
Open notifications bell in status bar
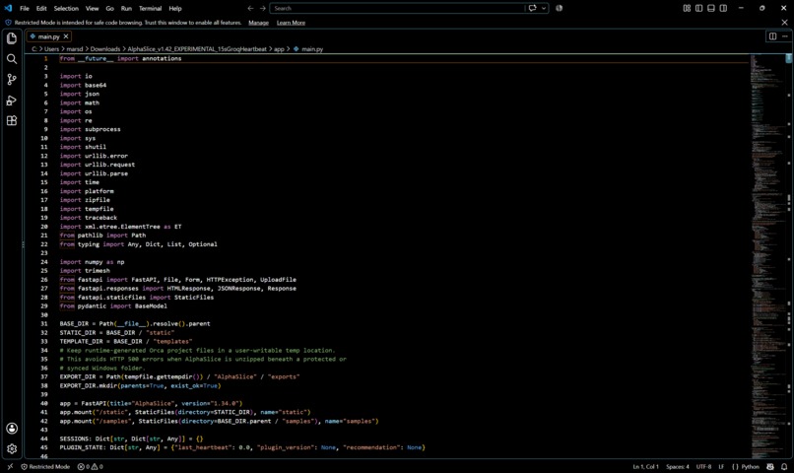tap(784, 466)
